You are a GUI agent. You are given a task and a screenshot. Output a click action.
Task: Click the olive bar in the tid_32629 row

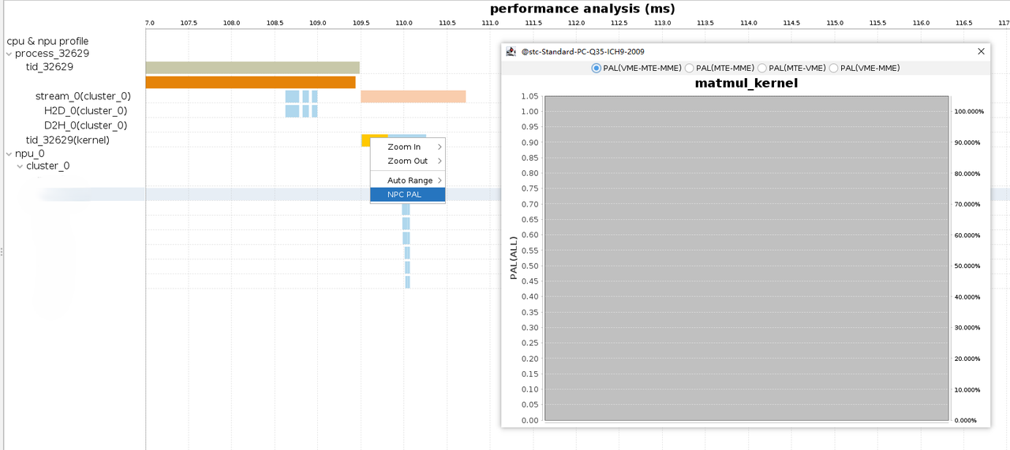click(x=252, y=68)
